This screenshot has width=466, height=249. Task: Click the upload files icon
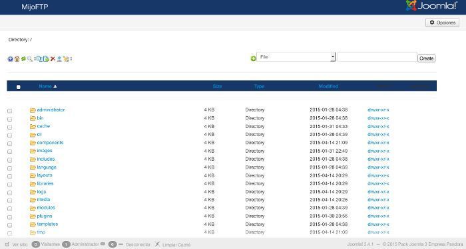pos(59,59)
